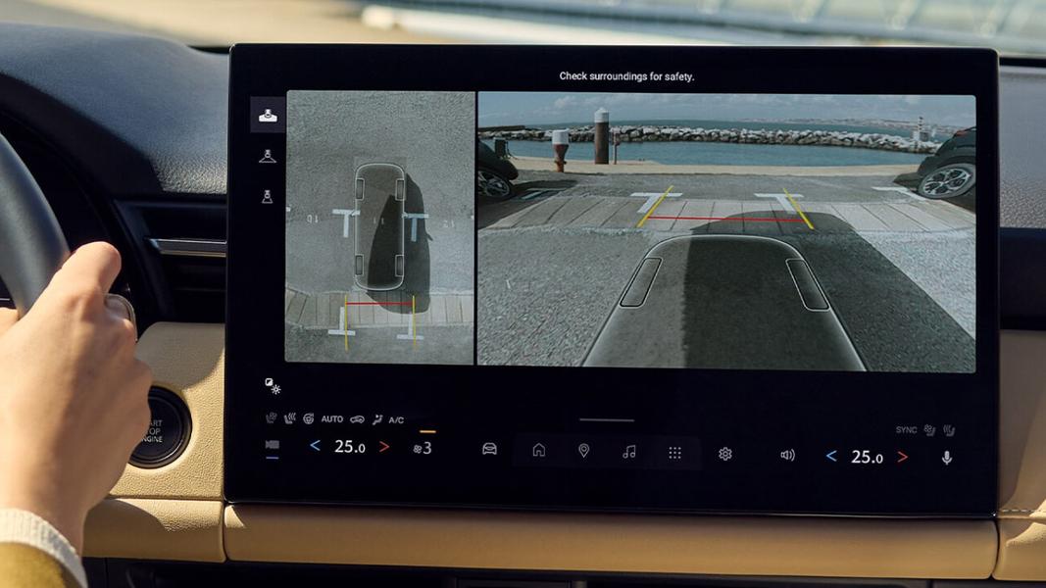Toggle passenger seat heating icon

949,430
